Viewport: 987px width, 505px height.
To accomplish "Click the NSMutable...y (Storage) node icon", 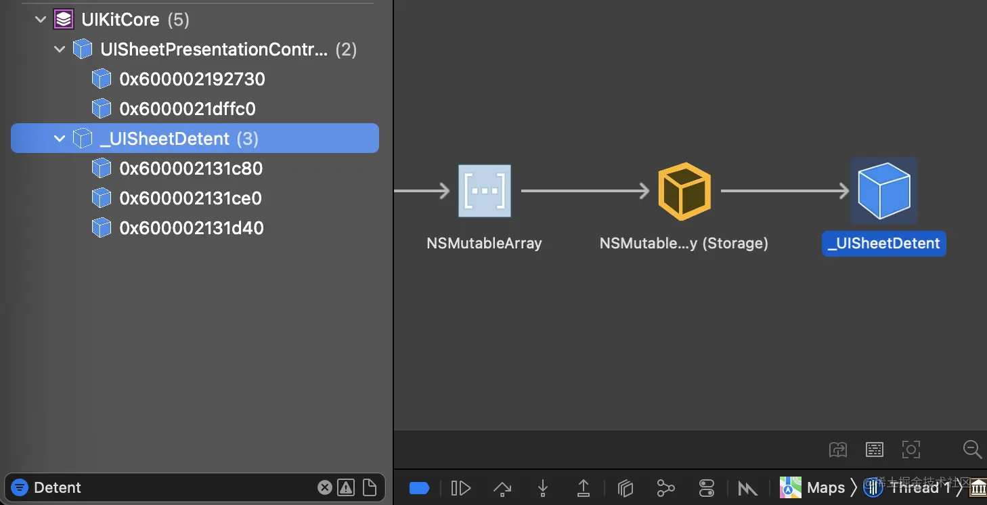I will click(684, 191).
